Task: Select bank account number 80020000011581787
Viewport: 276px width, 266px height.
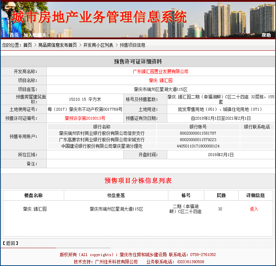Action: click(x=198, y=133)
